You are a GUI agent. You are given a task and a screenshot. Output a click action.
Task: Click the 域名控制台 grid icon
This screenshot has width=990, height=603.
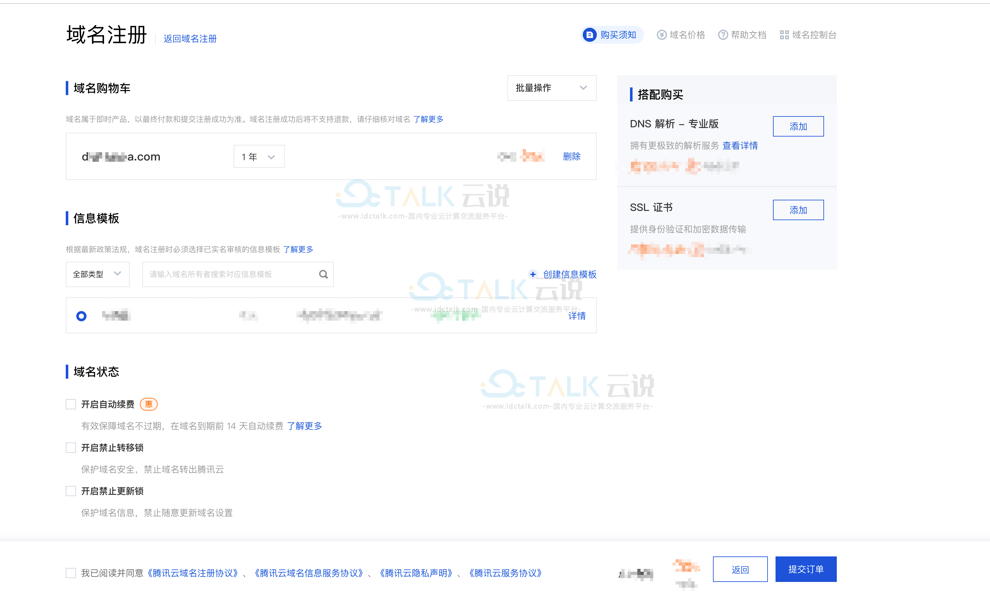(x=784, y=35)
